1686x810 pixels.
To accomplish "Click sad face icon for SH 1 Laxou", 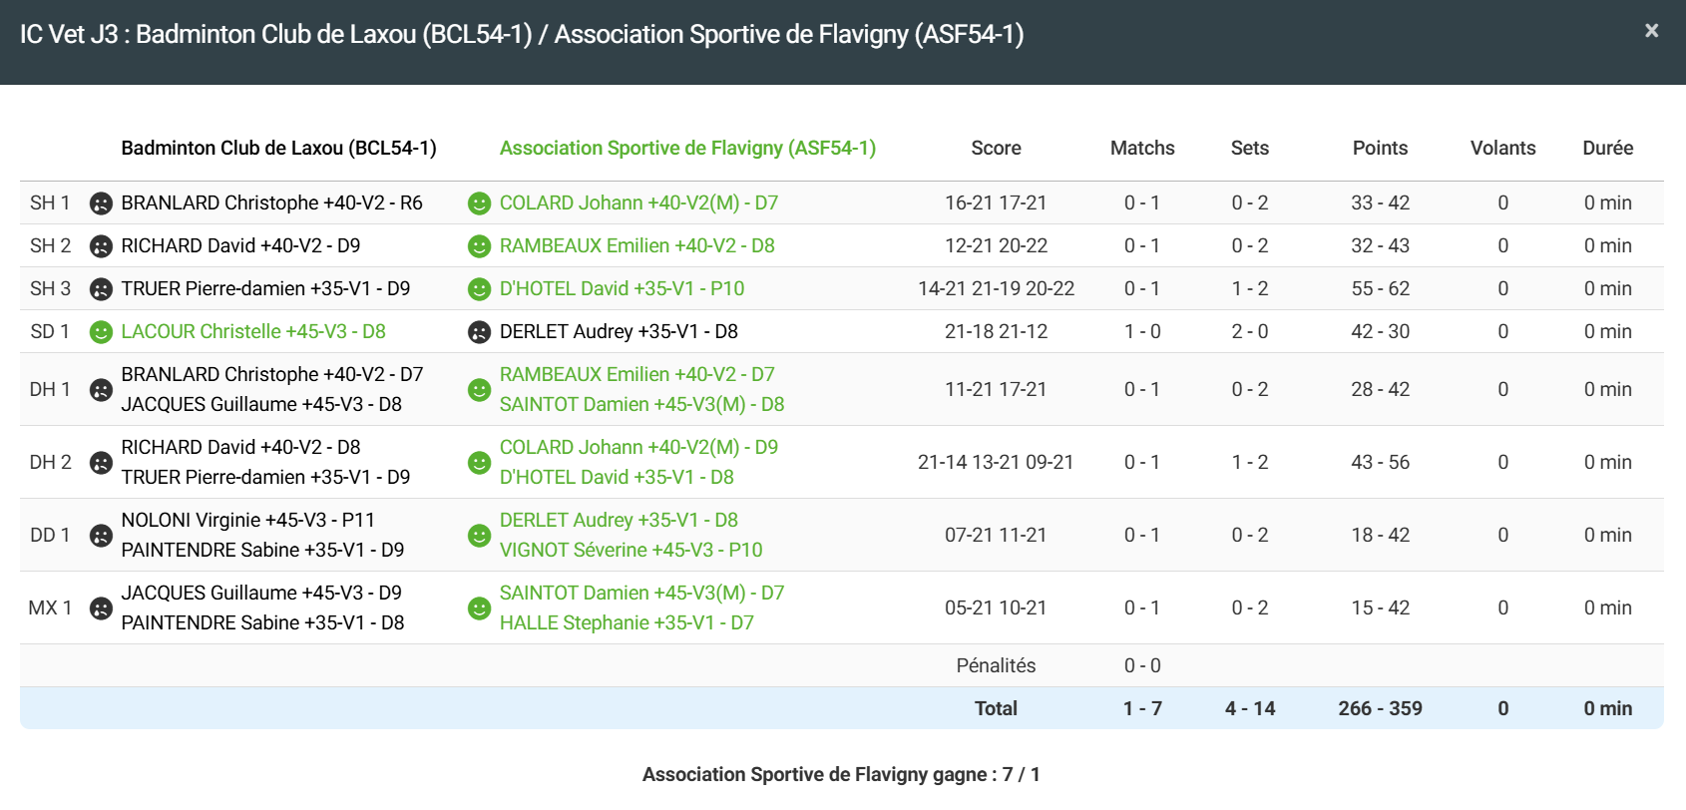I will coord(101,203).
